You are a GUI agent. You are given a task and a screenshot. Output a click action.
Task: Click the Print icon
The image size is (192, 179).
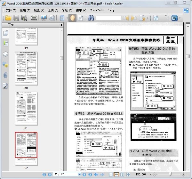(x=34, y=18)
